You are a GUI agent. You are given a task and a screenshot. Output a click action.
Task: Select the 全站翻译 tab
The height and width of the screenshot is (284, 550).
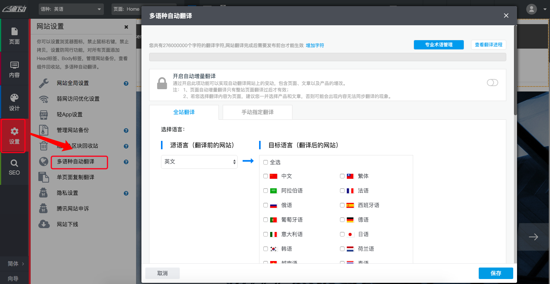point(184,112)
